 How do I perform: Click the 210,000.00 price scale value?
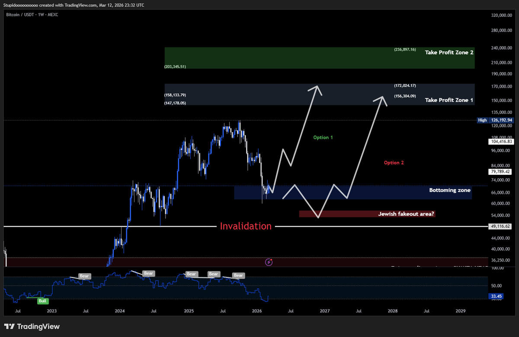click(501, 63)
